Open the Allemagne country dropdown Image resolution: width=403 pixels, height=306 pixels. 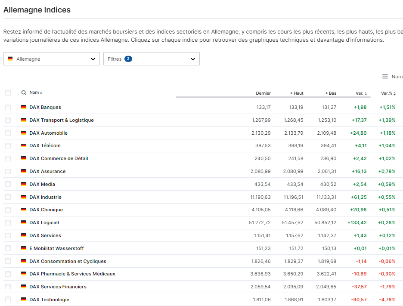click(x=52, y=59)
